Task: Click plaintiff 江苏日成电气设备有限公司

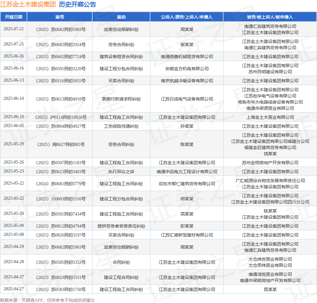Action: click(x=187, y=99)
